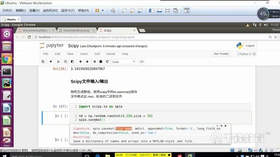
Task: Click the Scipy notebook title
Action: [x=73, y=46]
